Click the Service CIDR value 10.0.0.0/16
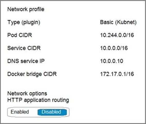Screen dimensions: 146x124 (114, 48)
